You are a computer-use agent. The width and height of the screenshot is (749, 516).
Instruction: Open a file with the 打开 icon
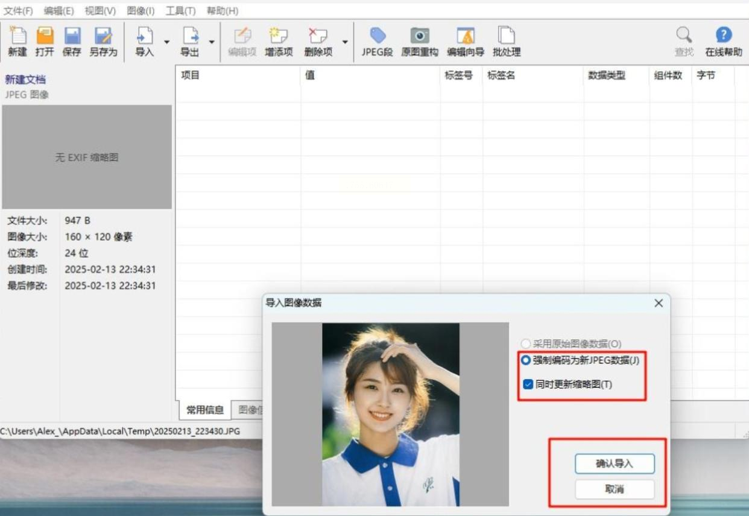45,42
